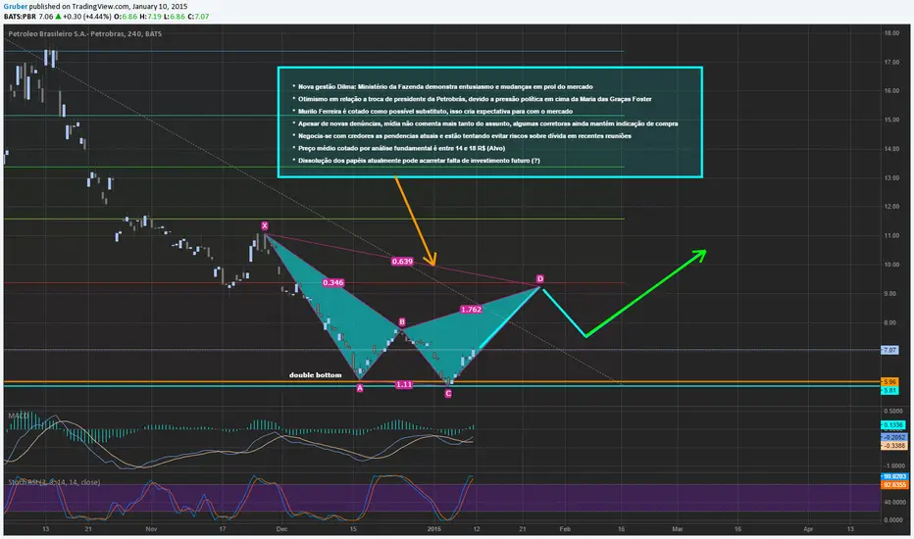Click the X point marker of the harmonic pattern
This screenshot has height=539, width=914.
(x=265, y=225)
